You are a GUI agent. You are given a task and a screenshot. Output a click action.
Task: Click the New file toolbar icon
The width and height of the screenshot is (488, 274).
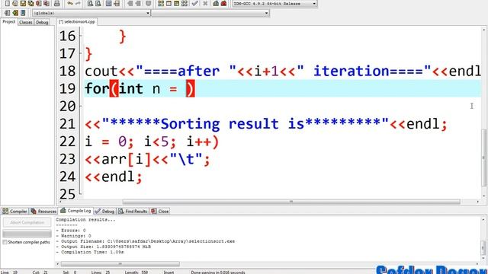(x=8, y=3)
